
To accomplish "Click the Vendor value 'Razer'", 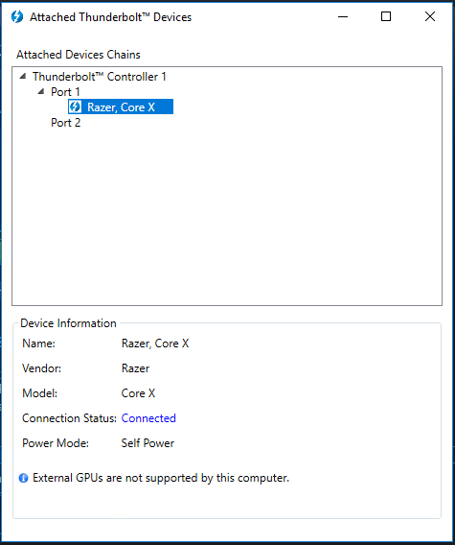I will pyautogui.click(x=135, y=368).
